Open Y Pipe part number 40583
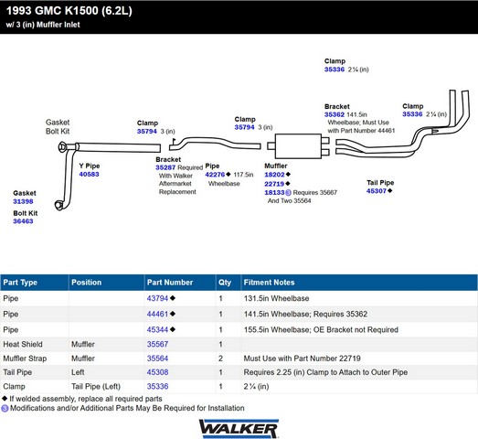 click(x=89, y=174)
